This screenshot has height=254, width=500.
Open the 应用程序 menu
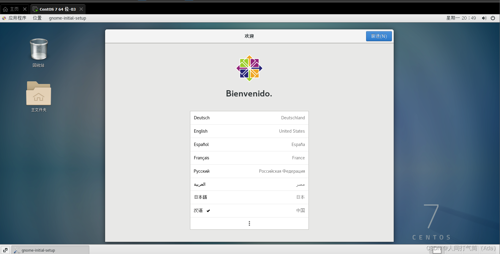(x=17, y=18)
